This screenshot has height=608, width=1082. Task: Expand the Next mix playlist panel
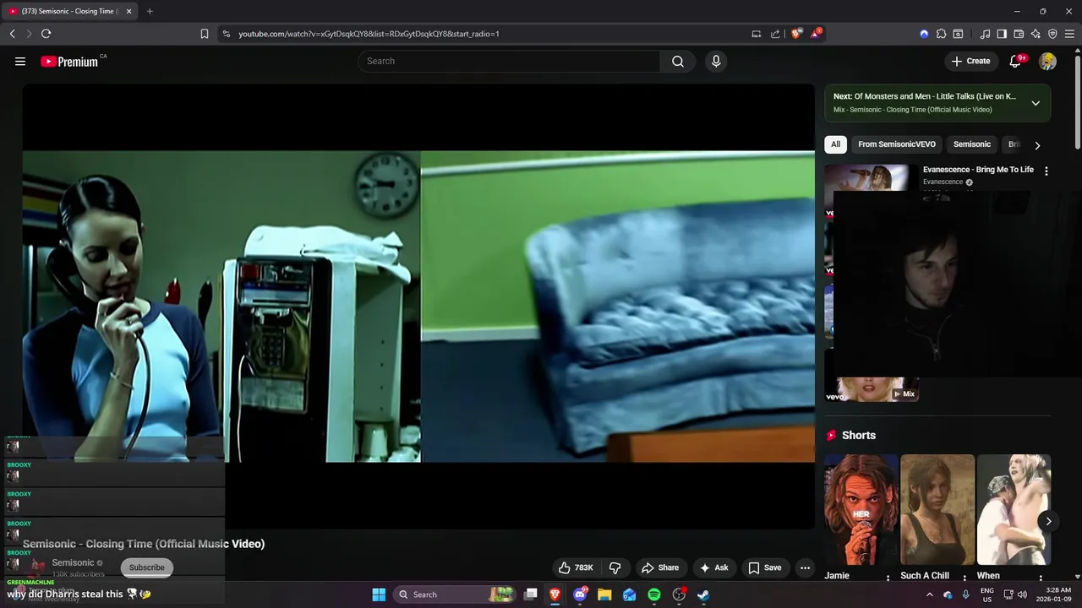point(1036,103)
